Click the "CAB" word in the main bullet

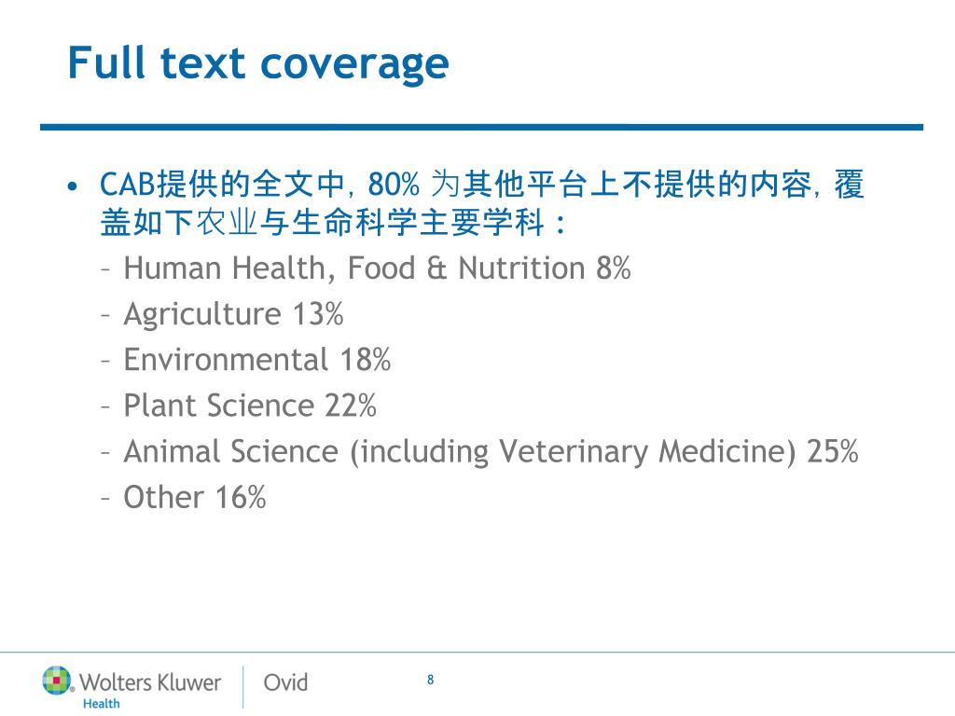point(129,184)
